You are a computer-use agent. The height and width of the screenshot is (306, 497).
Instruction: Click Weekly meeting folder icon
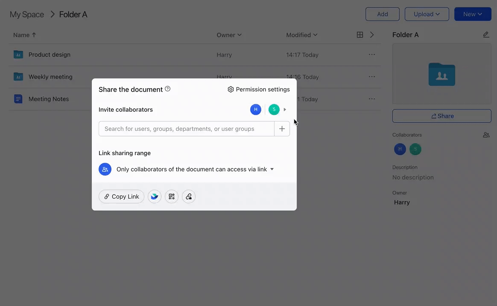tap(18, 77)
